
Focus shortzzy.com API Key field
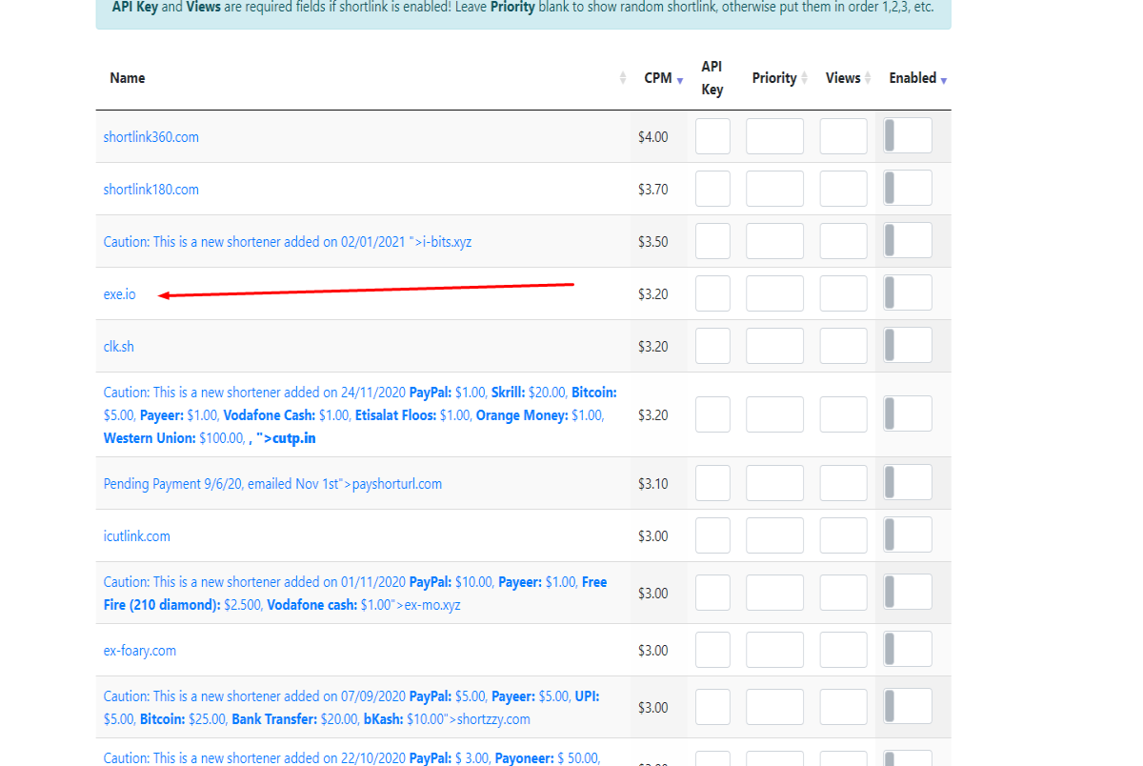(712, 707)
